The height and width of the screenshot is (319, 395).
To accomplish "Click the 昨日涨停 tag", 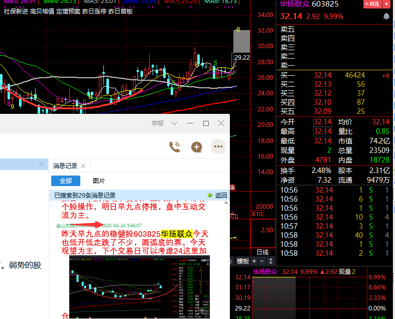I will click(94, 12).
